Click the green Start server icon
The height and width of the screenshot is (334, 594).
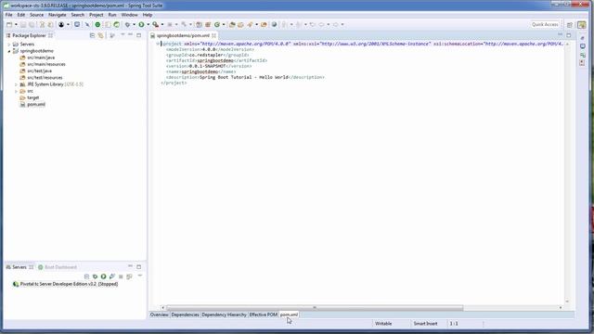[x=103, y=276]
